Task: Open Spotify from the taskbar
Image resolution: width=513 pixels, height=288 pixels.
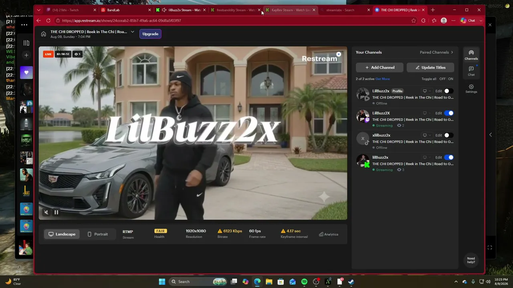Action: tap(304, 282)
